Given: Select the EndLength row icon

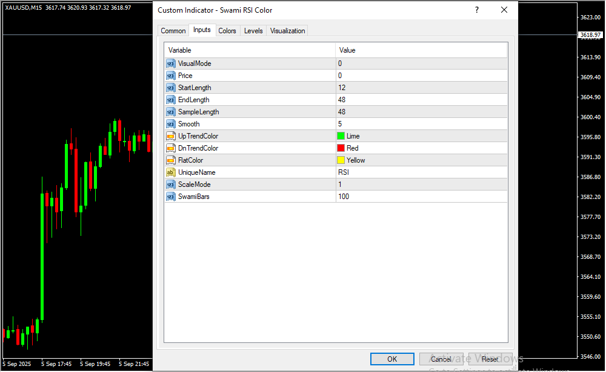Looking at the screenshot, I should 170,100.
